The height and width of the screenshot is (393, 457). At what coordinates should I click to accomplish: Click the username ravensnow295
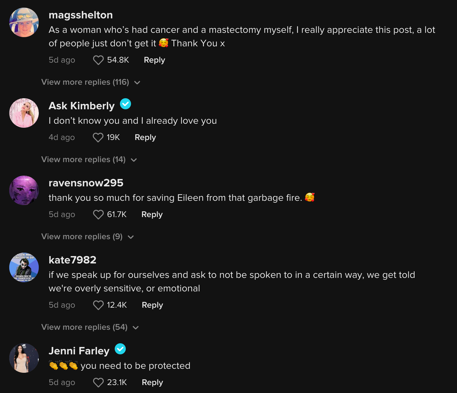(86, 183)
